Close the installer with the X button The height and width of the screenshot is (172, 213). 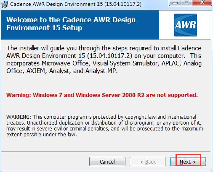[202, 3]
